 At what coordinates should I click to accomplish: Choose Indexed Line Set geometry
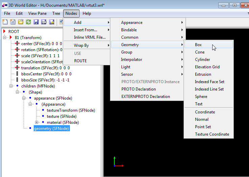[209, 89]
